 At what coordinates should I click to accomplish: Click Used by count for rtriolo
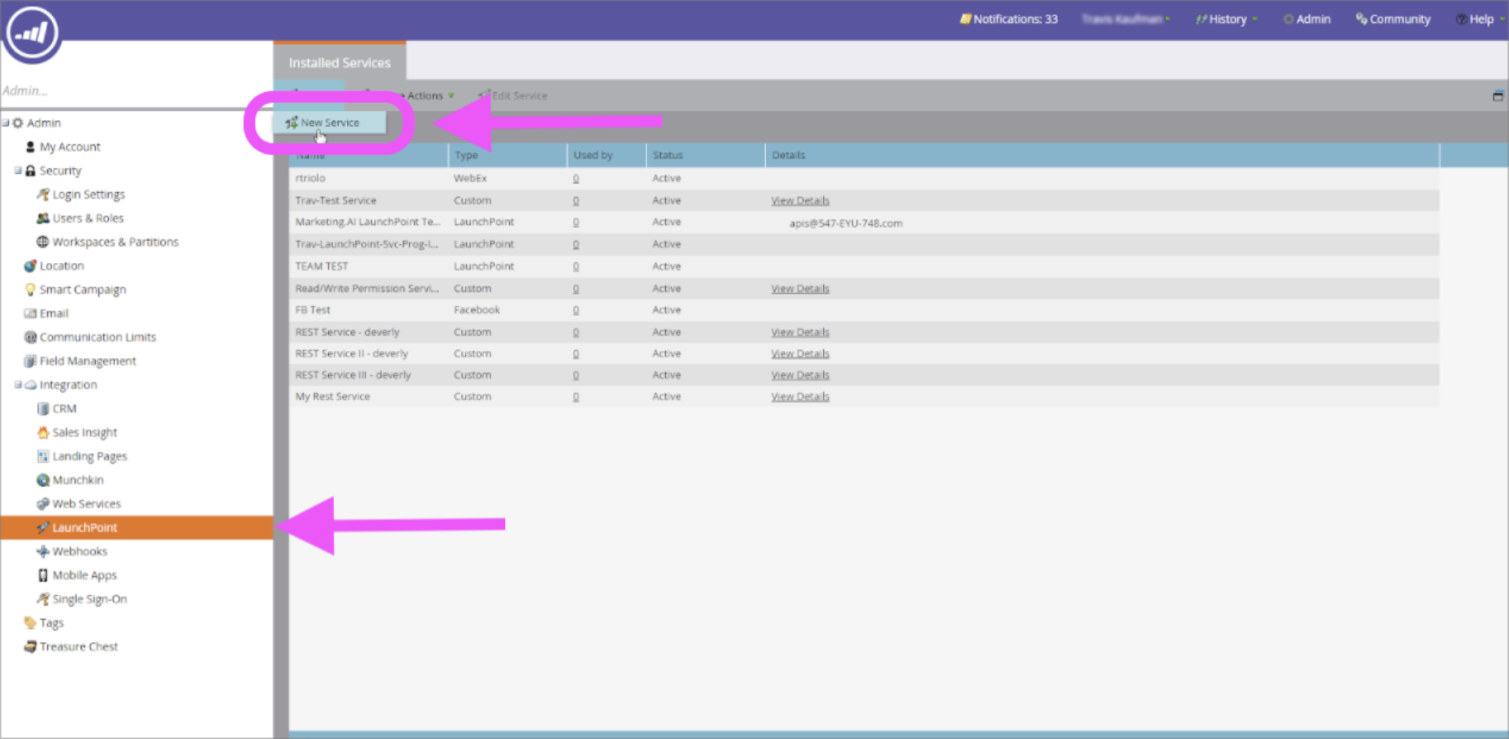(x=576, y=178)
